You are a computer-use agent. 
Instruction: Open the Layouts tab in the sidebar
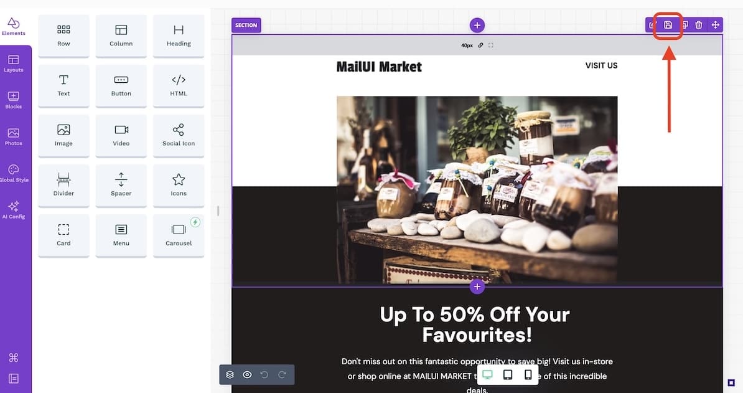point(13,64)
